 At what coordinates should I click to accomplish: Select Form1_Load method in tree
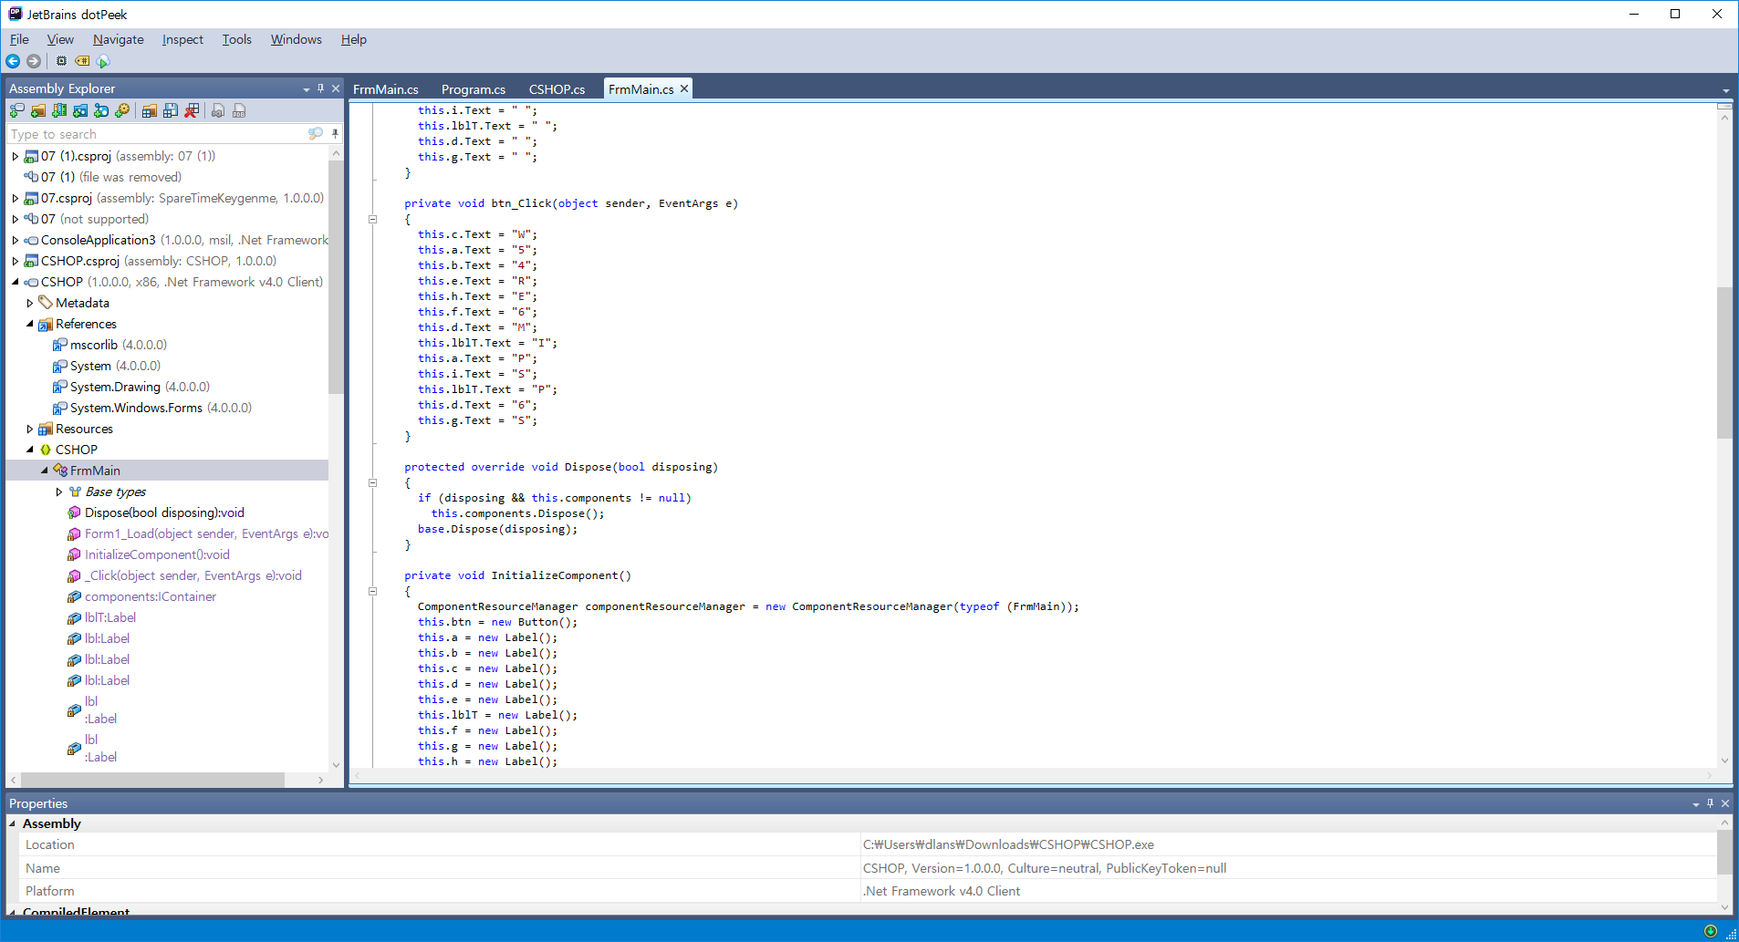(x=198, y=533)
